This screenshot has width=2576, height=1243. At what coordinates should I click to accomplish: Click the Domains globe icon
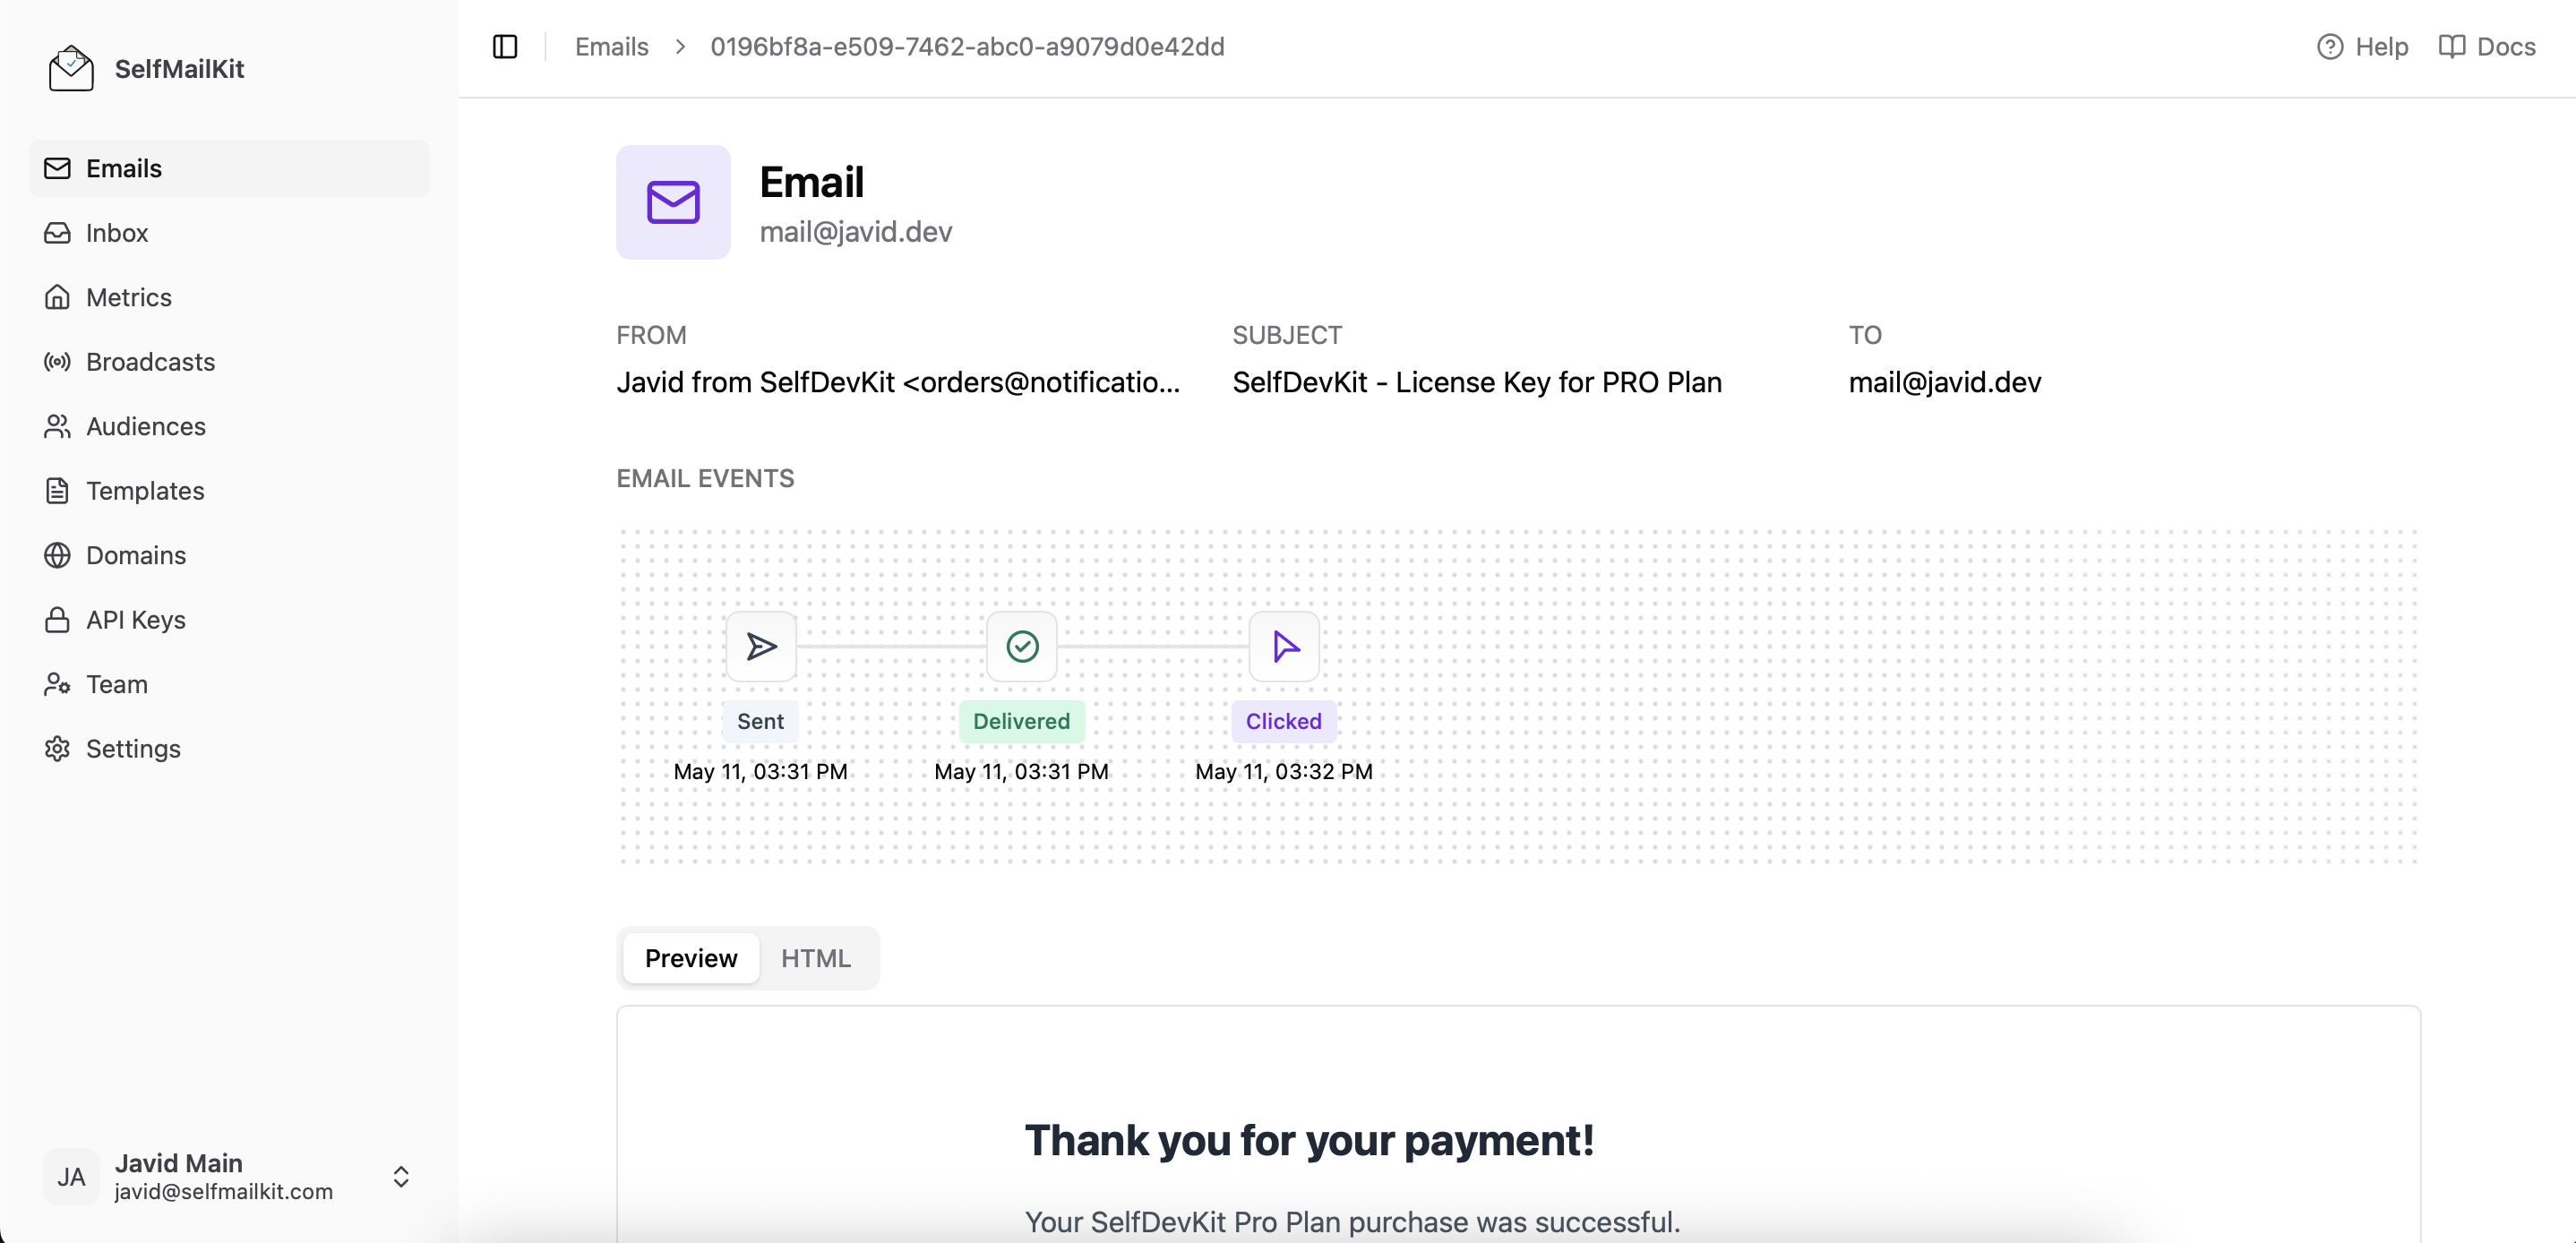[x=57, y=555]
